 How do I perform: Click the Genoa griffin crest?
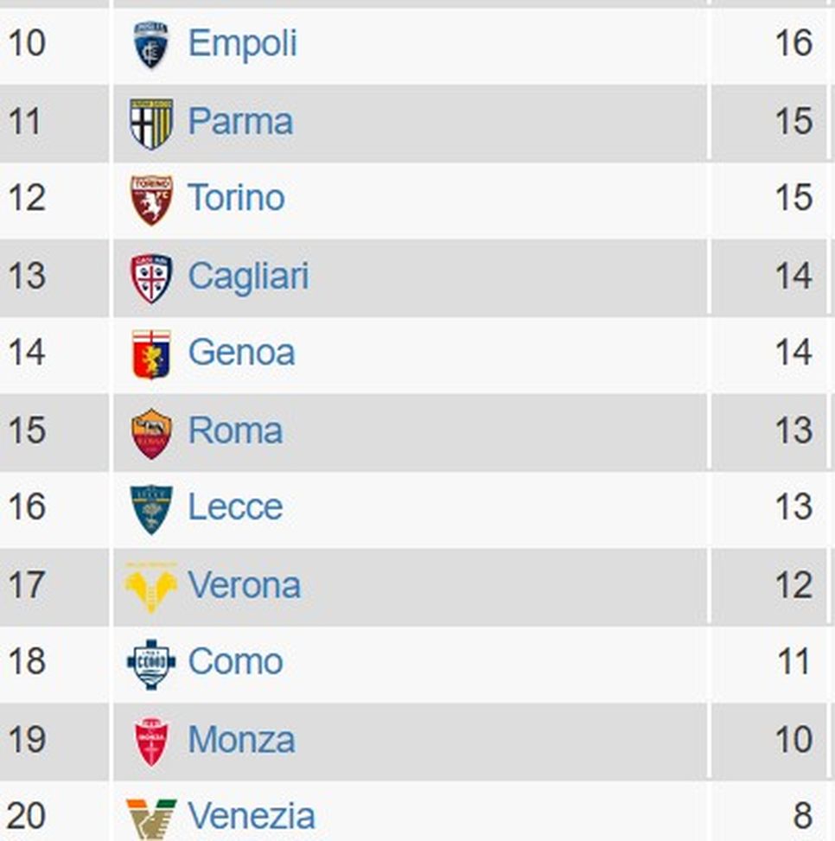click(151, 353)
